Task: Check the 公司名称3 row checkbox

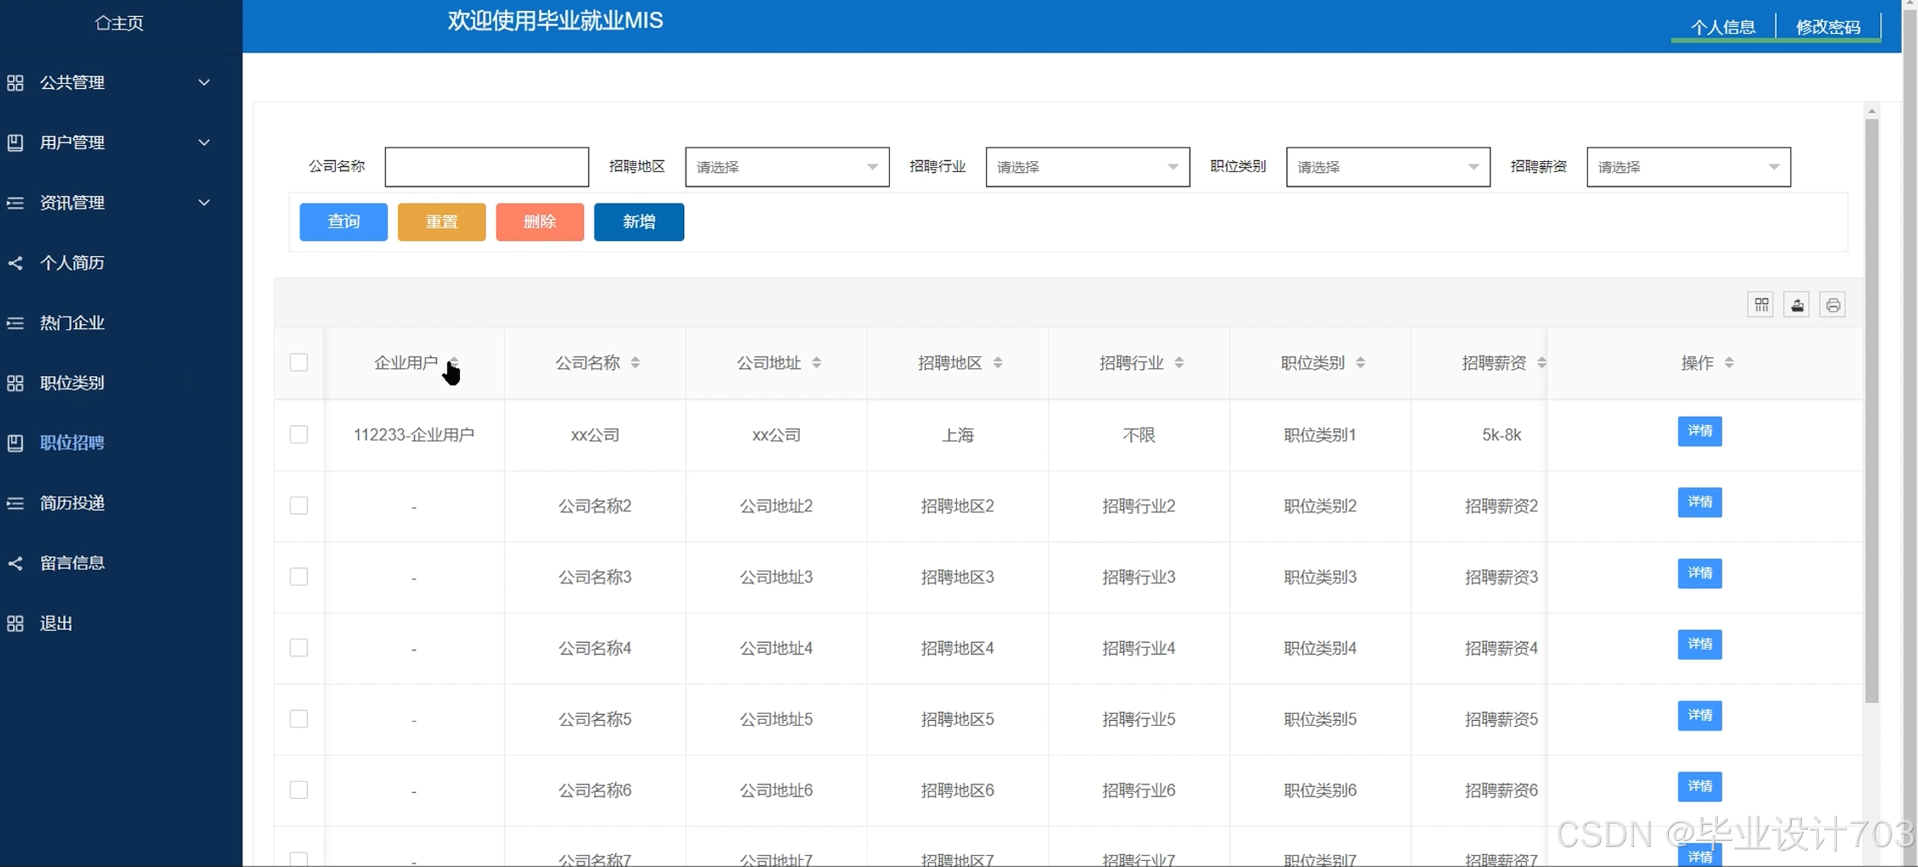Action: 299,577
